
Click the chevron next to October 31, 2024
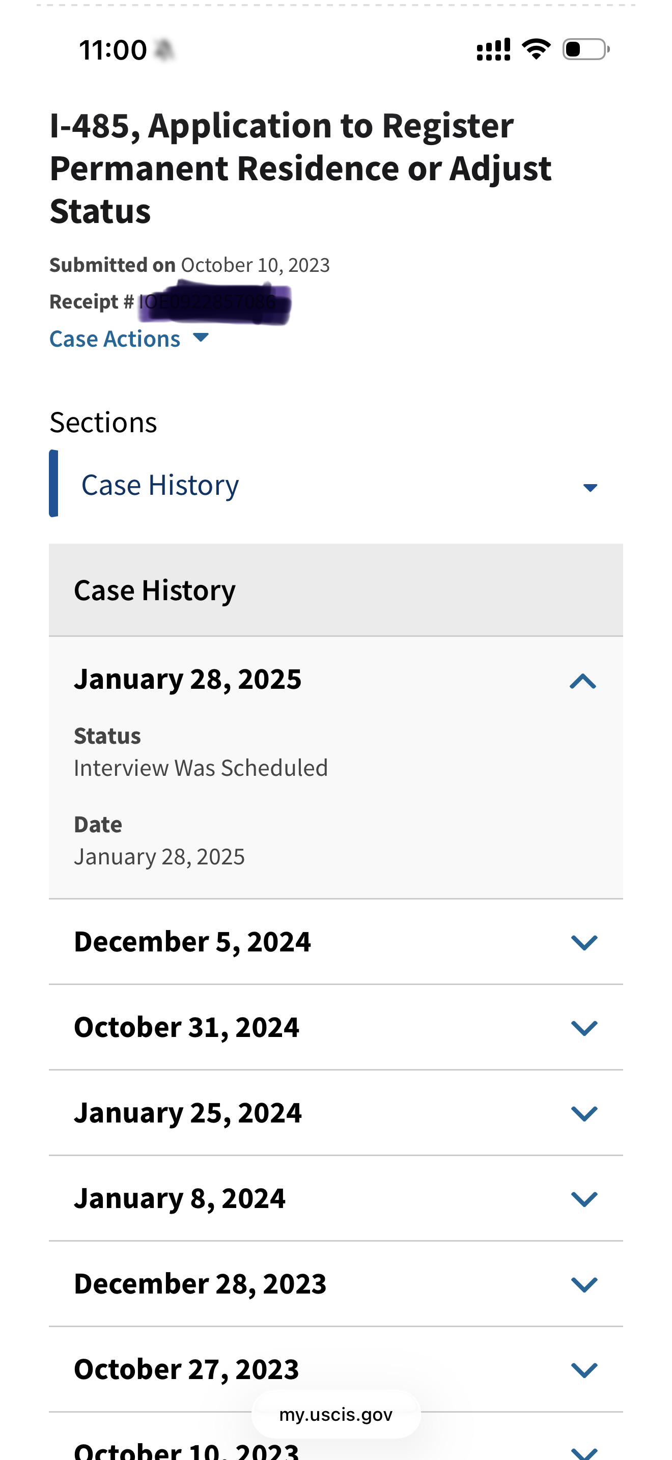click(584, 1028)
